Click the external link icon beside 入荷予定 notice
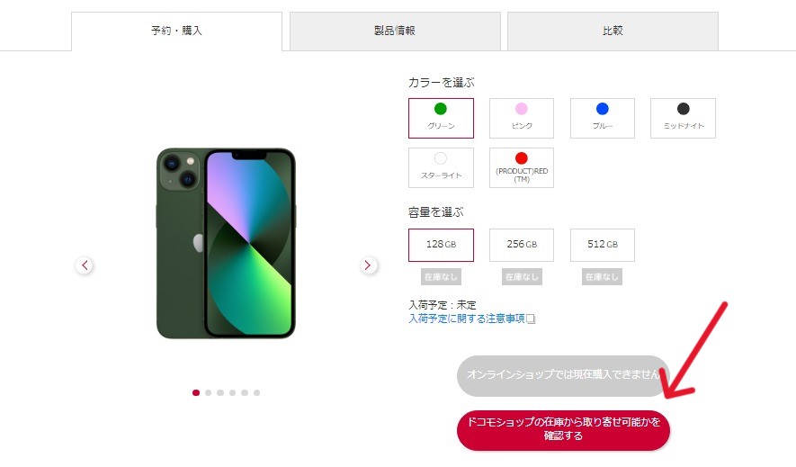Viewport: 796px width, 467px height. point(531,319)
